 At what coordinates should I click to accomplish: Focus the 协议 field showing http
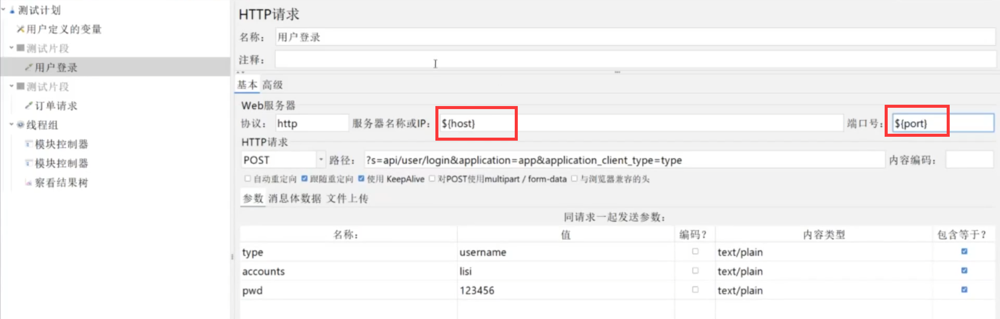pyautogui.click(x=312, y=123)
